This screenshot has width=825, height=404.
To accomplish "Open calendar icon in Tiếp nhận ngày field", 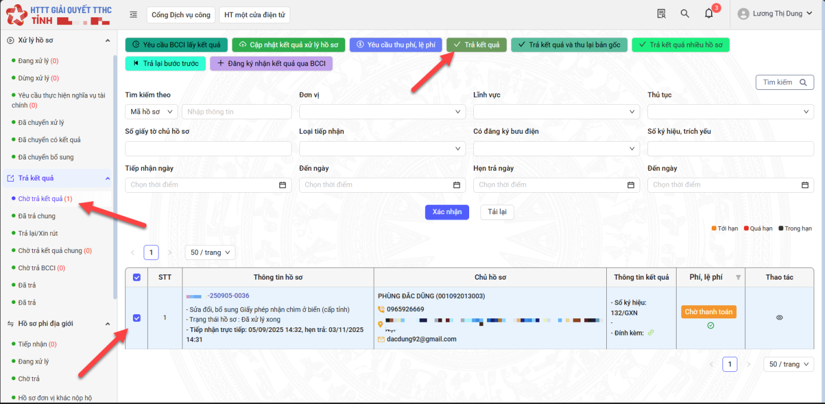I will pos(283,185).
